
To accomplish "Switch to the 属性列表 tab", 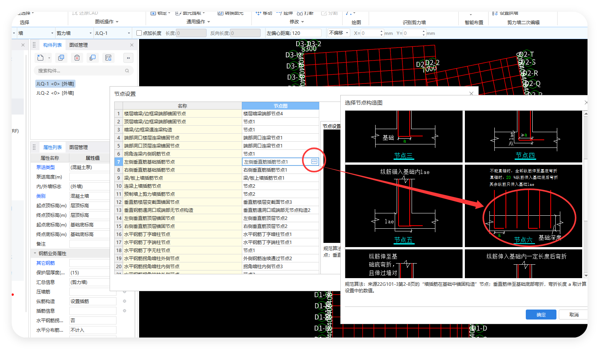I will click(53, 147).
